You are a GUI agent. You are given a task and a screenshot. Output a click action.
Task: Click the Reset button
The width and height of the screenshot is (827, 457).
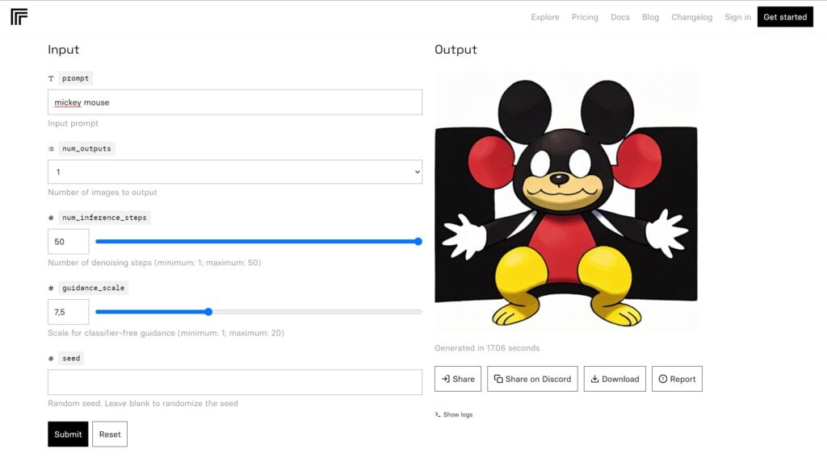pyautogui.click(x=110, y=434)
